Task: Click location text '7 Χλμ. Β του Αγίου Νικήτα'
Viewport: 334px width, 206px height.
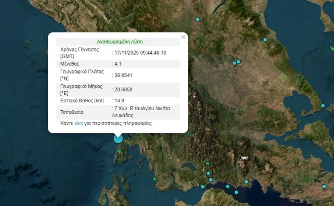Action: (145, 108)
